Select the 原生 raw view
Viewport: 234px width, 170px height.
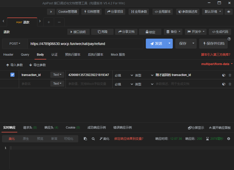coord(26,139)
